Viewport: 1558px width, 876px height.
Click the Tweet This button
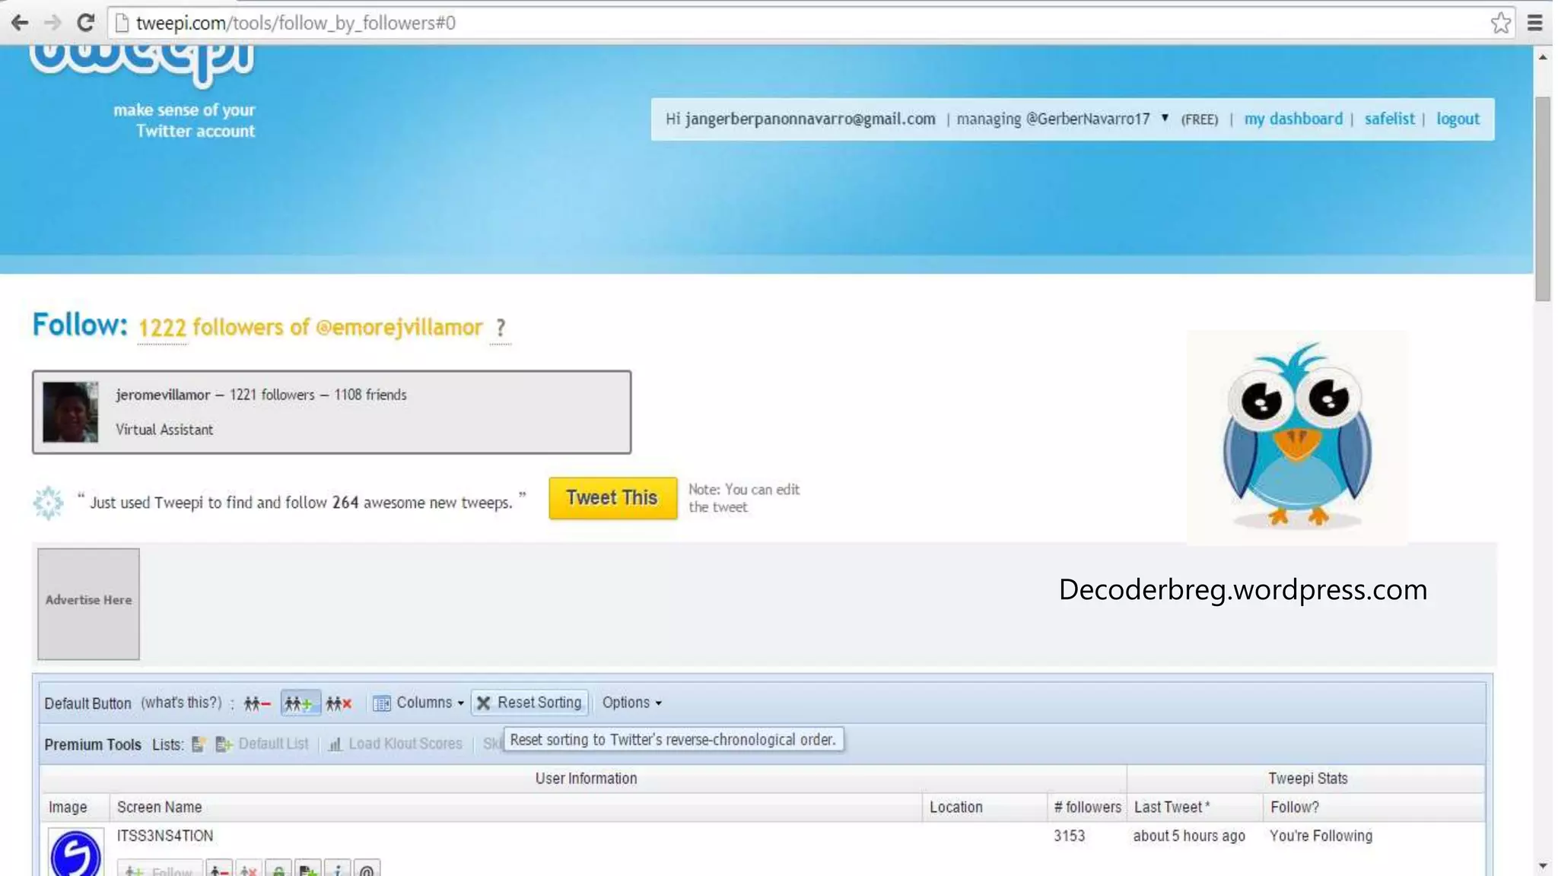coord(612,498)
